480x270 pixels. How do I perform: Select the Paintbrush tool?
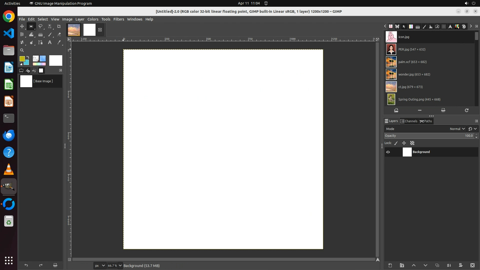point(50,34)
